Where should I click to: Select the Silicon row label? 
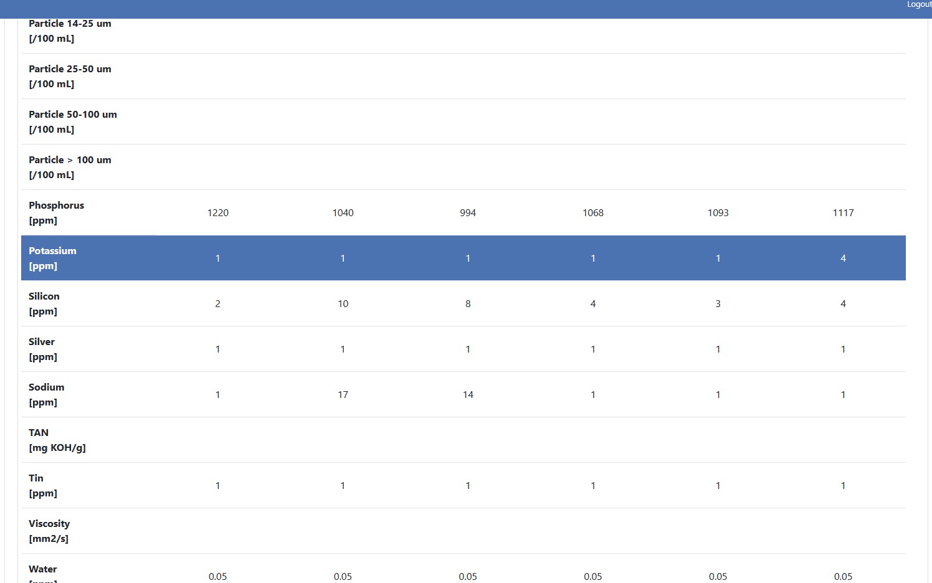[44, 303]
